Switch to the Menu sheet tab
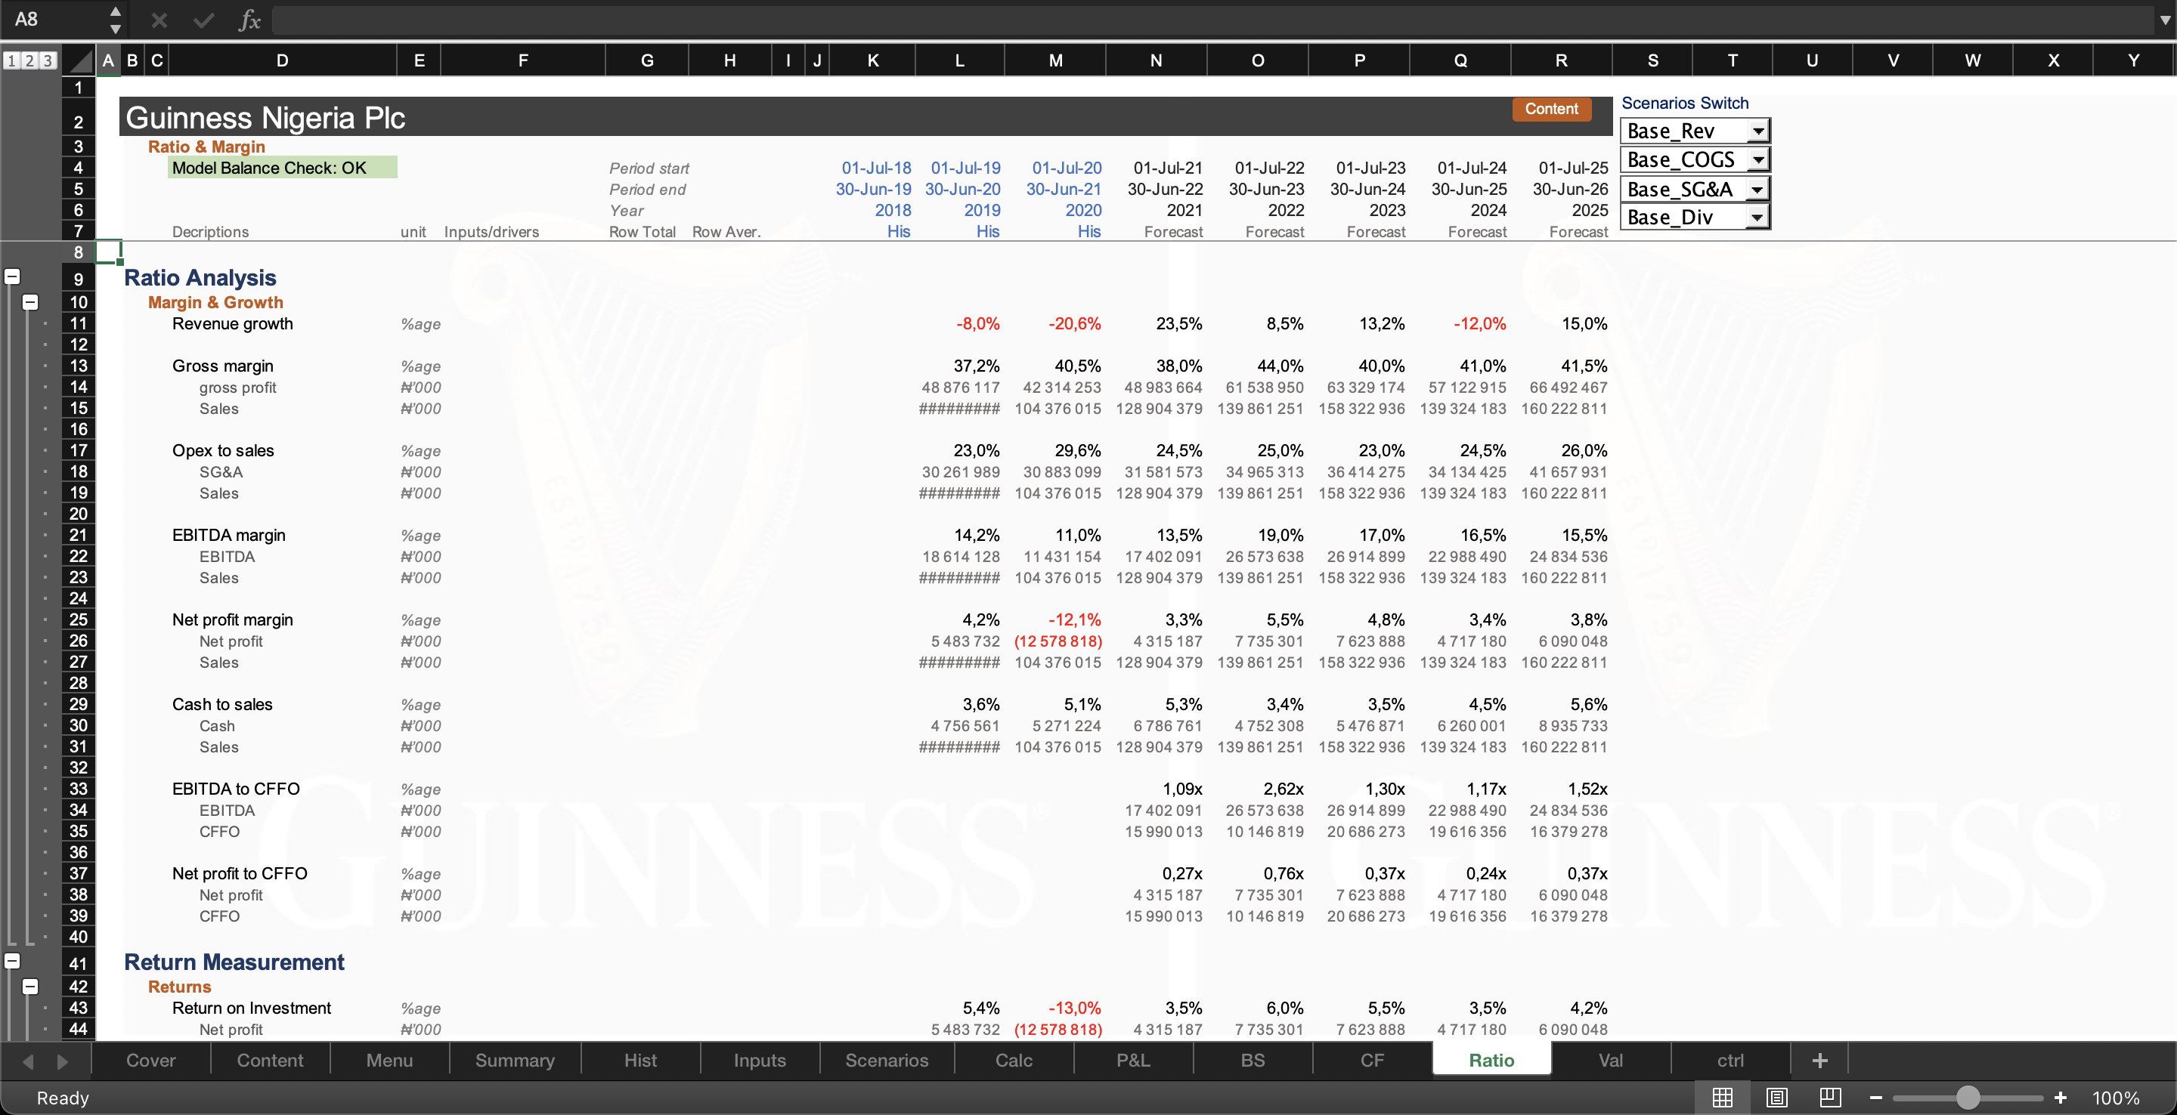 (x=389, y=1060)
